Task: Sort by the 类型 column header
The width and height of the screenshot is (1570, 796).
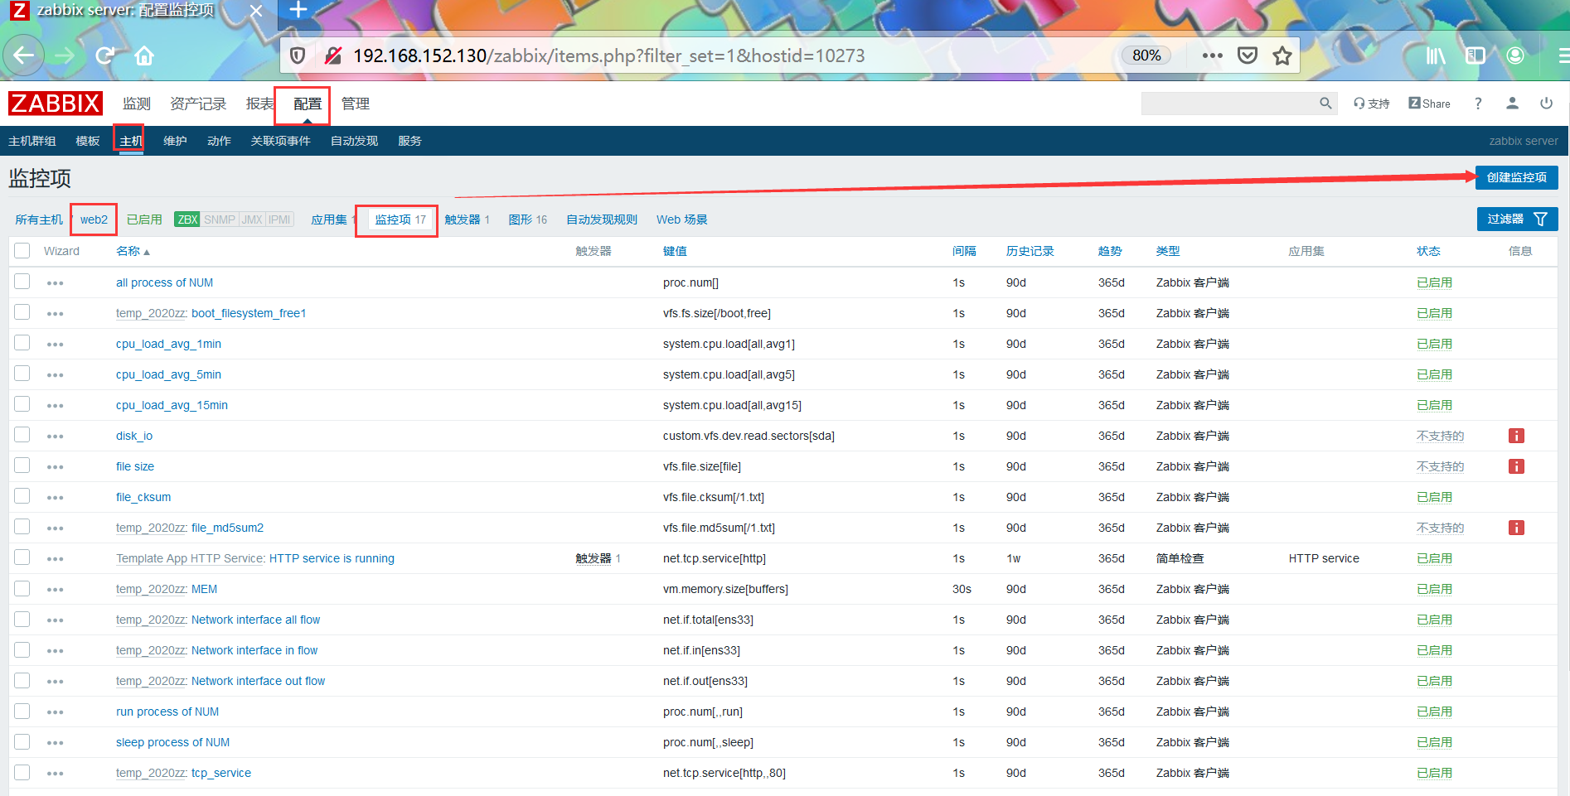Action: (1168, 251)
